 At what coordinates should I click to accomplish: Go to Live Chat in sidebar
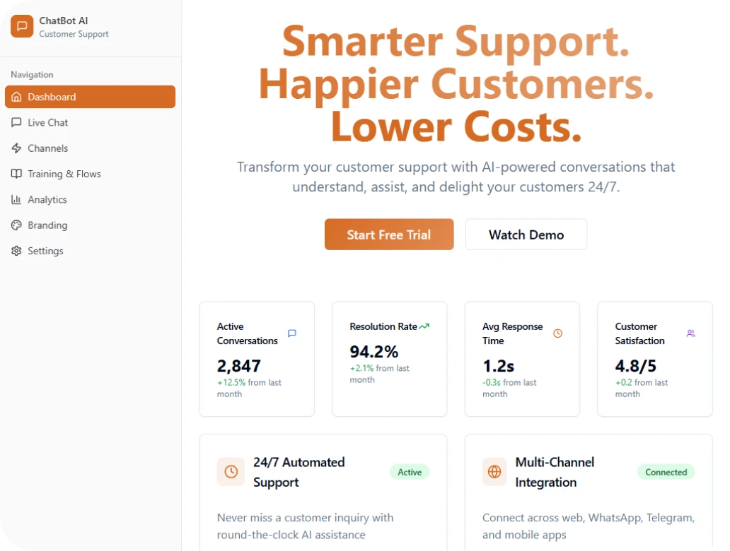coord(48,122)
